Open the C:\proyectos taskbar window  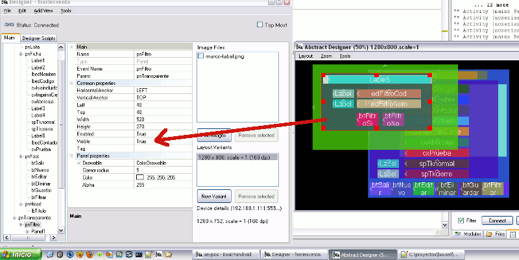431,255
